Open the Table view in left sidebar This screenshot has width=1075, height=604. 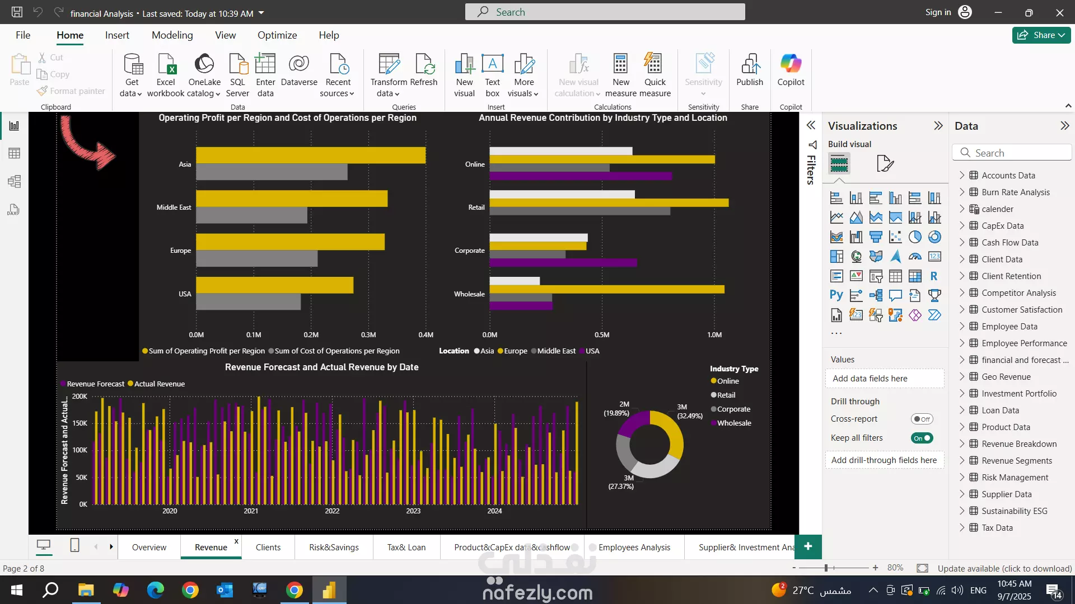[x=14, y=153]
